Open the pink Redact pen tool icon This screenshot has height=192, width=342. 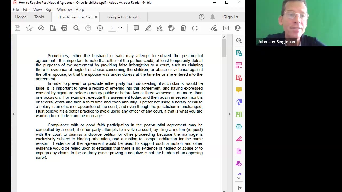click(x=239, y=139)
